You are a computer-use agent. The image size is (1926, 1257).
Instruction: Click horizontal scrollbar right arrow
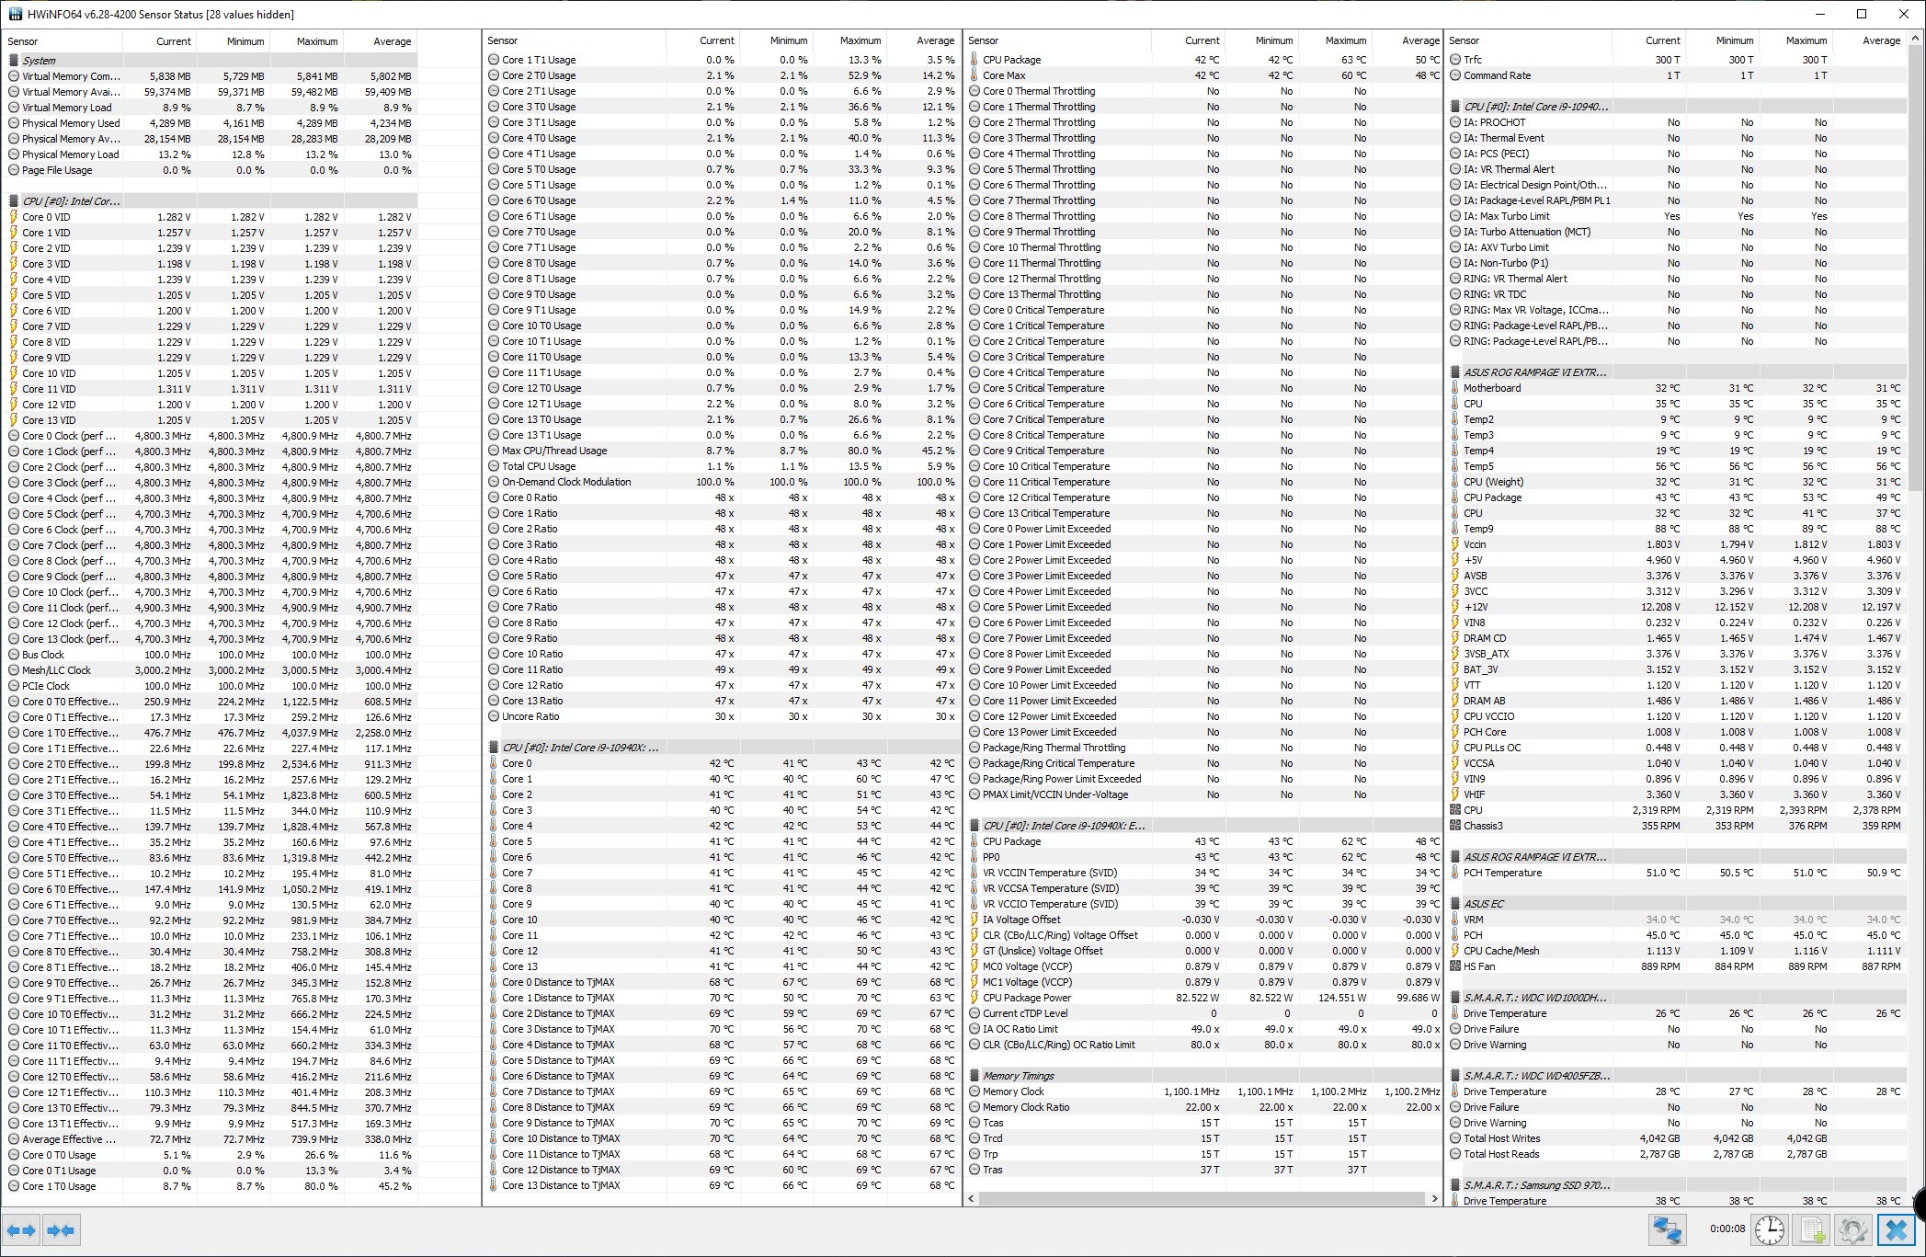(1434, 1199)
